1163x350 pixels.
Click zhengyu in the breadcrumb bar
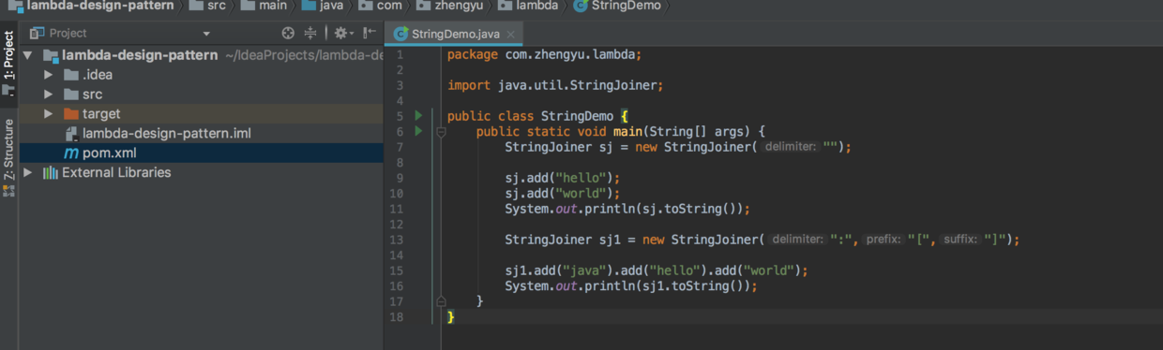coord(449,6)
